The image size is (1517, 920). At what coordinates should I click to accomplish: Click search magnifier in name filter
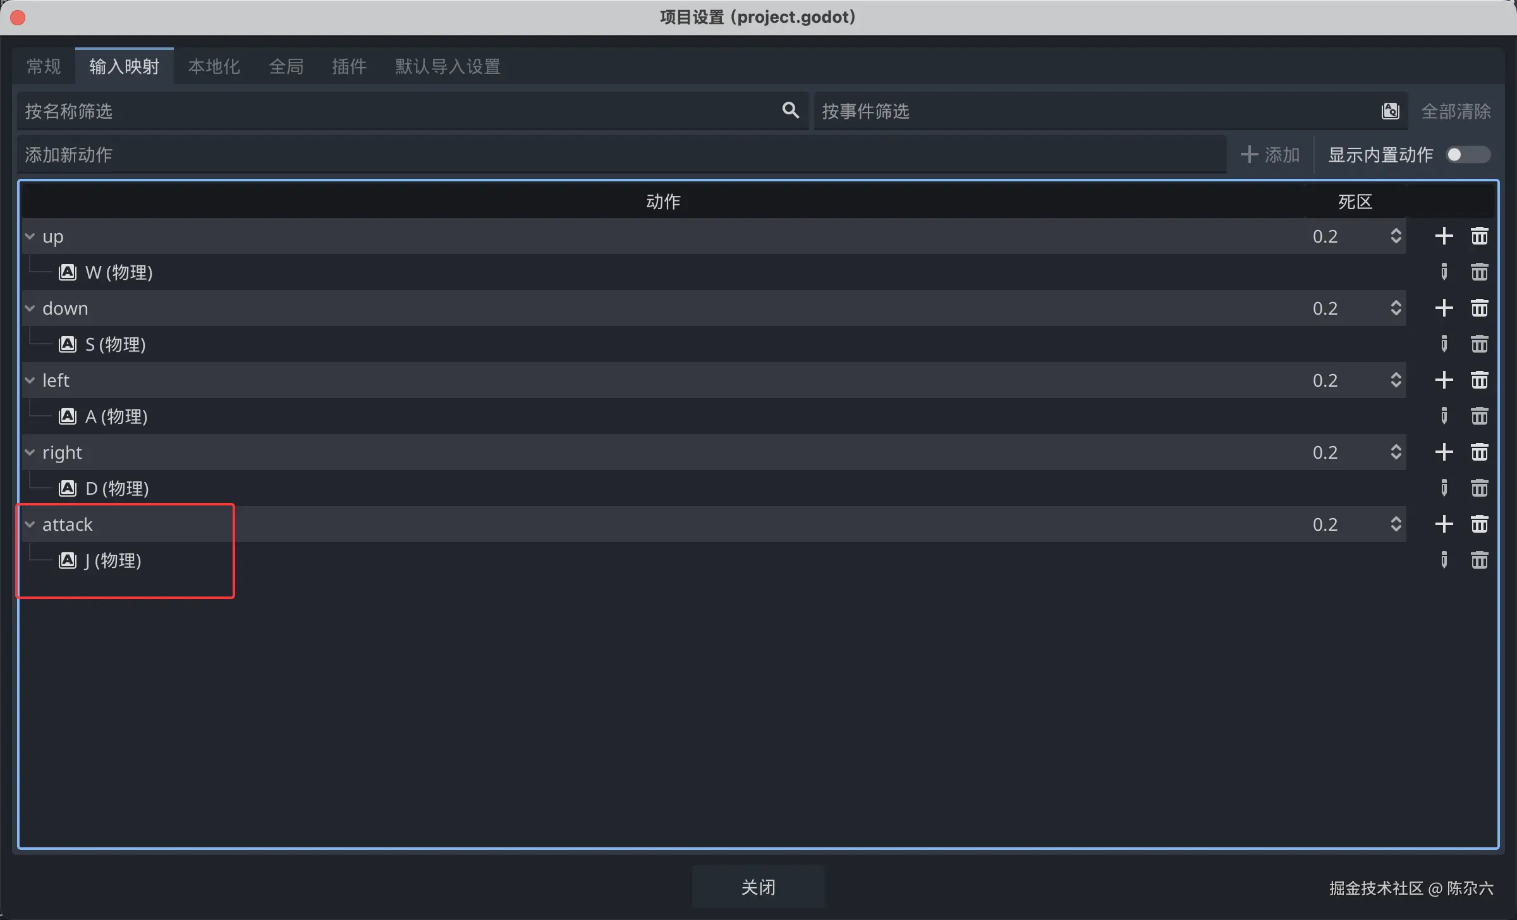coord(790,111)
